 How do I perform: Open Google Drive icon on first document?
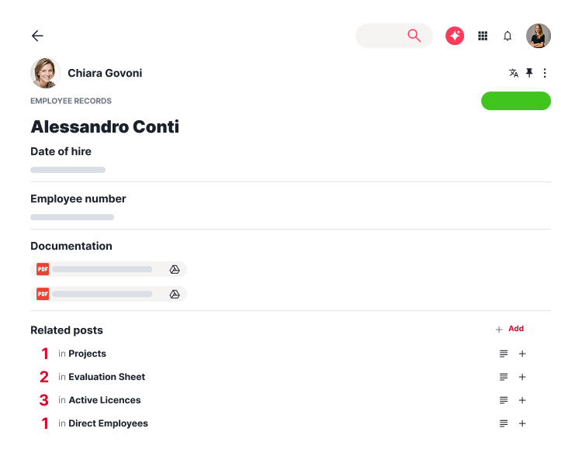[175, 269]
